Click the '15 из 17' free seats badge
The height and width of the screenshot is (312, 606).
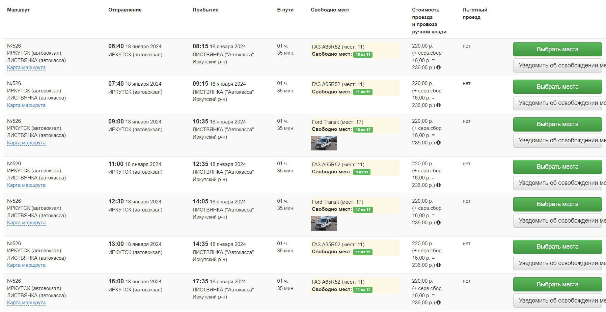click(x=363, y=130)
